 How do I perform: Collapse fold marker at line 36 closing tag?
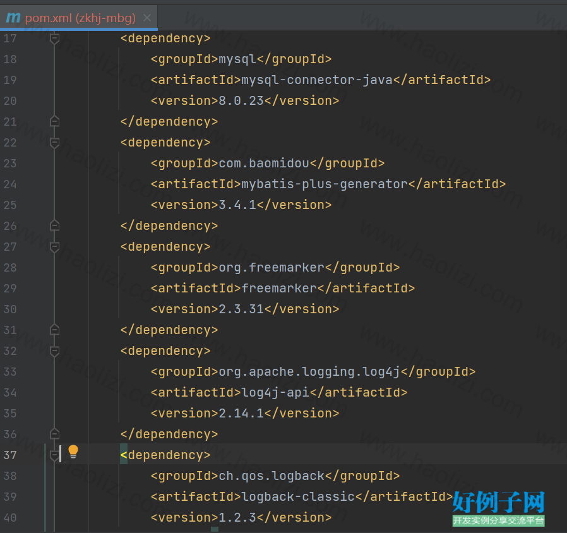[x=54, y=434]
